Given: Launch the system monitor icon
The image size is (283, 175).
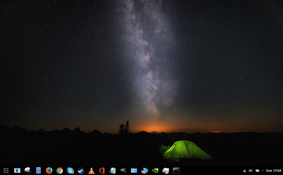Looking at the screenshot, I should (x=166, y=170).
